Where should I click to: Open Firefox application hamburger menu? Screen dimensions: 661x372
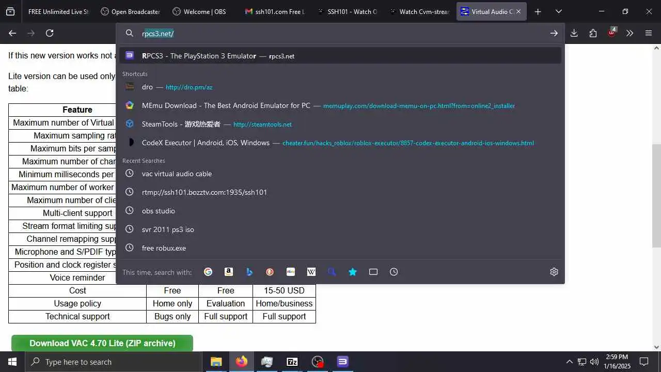pos(649,33)
